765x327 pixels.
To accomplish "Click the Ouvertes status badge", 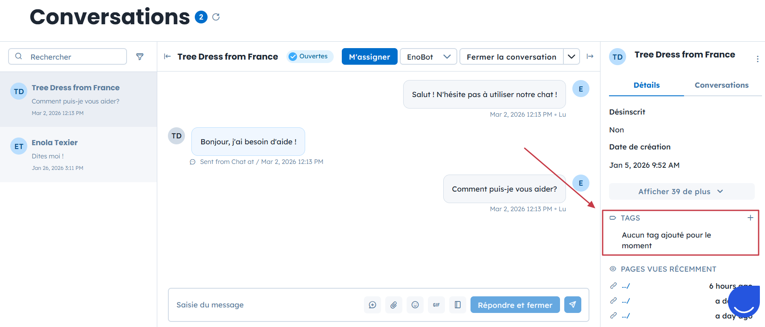I will pos(310,56).
